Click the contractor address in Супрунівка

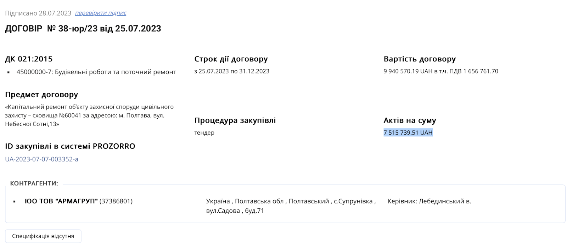[291, 206]
